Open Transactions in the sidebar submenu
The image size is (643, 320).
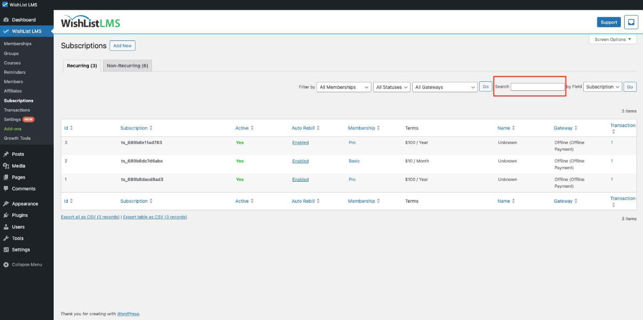pyautogui.click(x=17, y=110)
